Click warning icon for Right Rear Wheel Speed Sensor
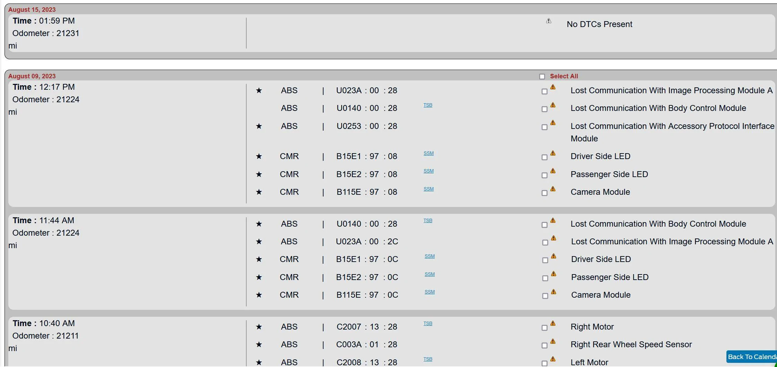This screenshot has height=367, width=777. tap(553, 341)
